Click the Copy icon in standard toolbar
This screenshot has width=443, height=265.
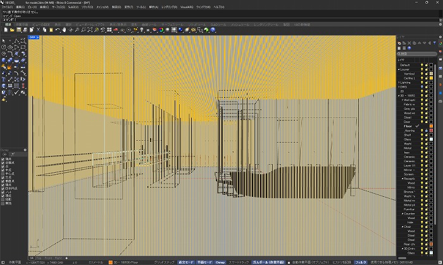click(x=45, y=30)
